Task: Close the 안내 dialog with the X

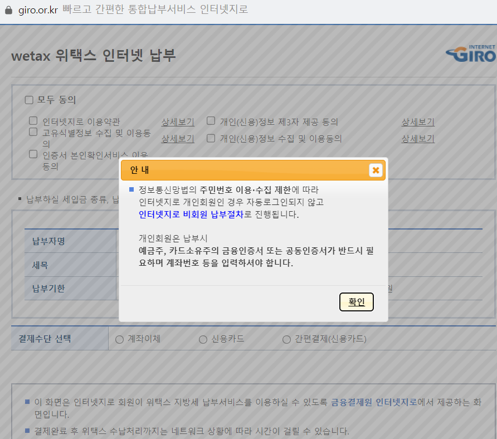Action: pyautogui.click(x=376, y=170)
